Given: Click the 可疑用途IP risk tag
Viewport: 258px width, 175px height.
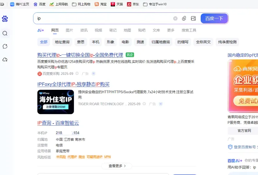Looking at the screenshot, I should point(95,157).
